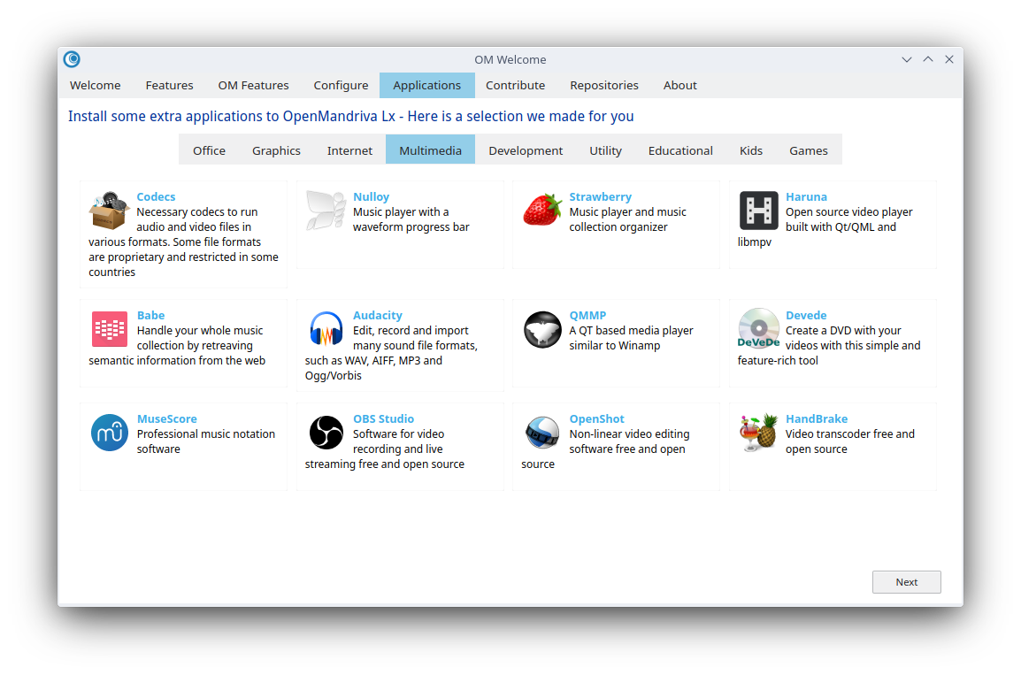Select the OpenShot video editor icon
The image size is (1021, 675).
pyautogui.click(x=541, y=433)
